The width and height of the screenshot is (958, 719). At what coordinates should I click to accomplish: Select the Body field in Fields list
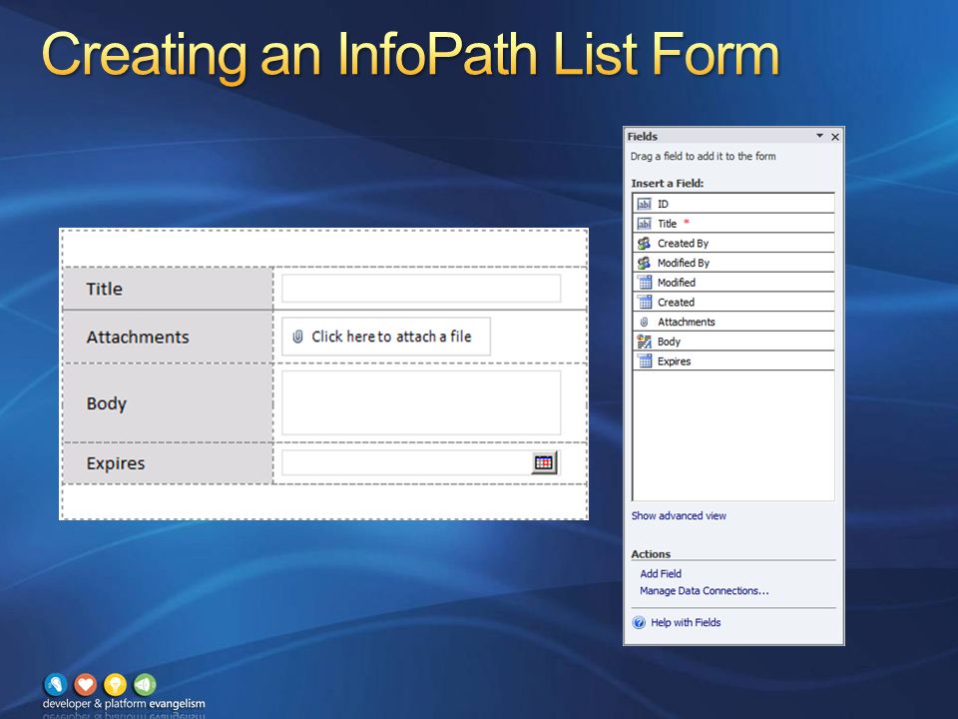pyautogui.click(x=733, y=342)
